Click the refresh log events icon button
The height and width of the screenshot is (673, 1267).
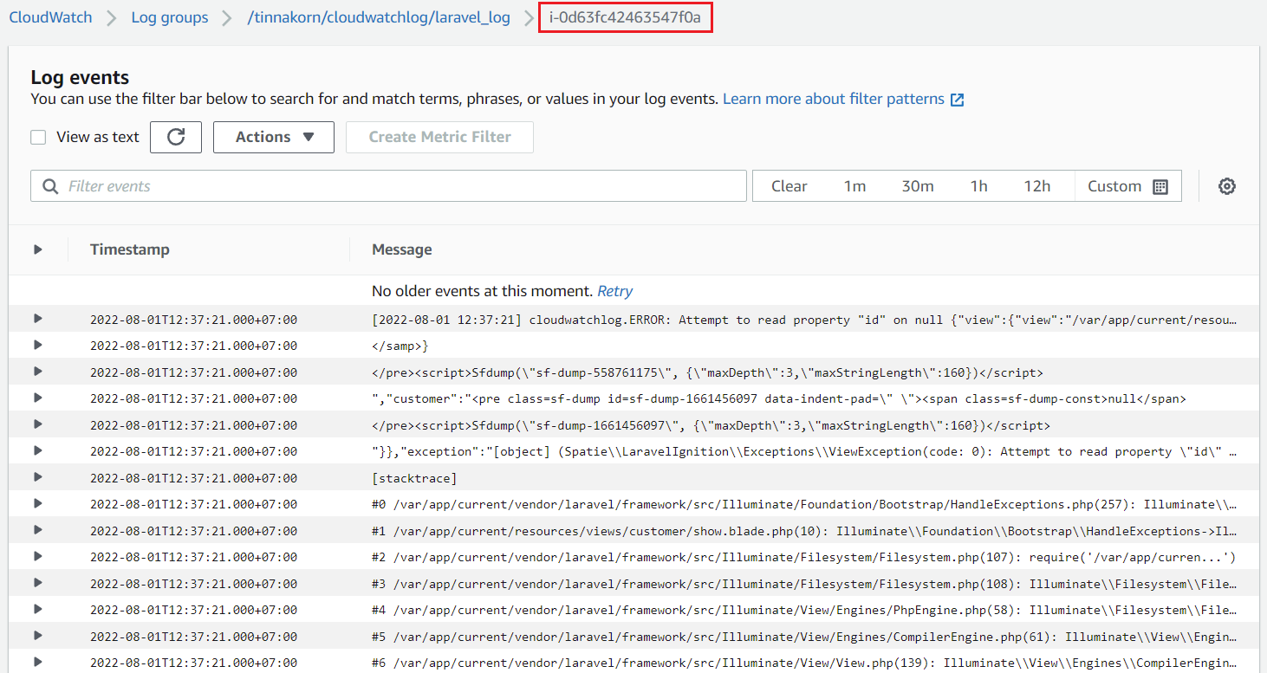[176, 137]
